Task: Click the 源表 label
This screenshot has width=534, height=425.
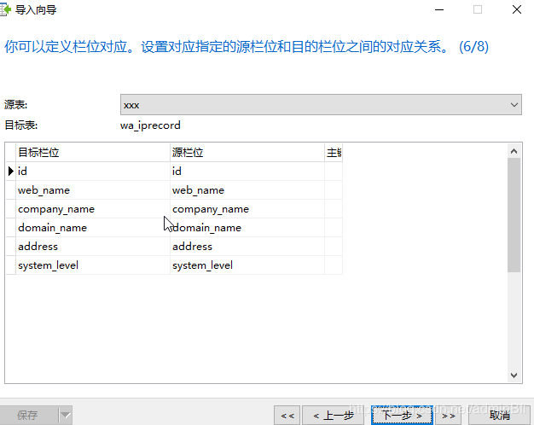Action: pyautogui.click(x=15, y=105)
